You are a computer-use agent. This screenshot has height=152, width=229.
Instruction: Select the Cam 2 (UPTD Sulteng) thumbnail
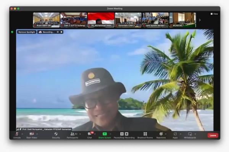[74, 20]
